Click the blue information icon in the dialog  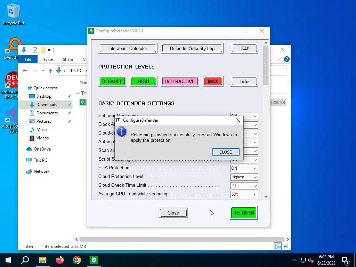coord(122,132)
